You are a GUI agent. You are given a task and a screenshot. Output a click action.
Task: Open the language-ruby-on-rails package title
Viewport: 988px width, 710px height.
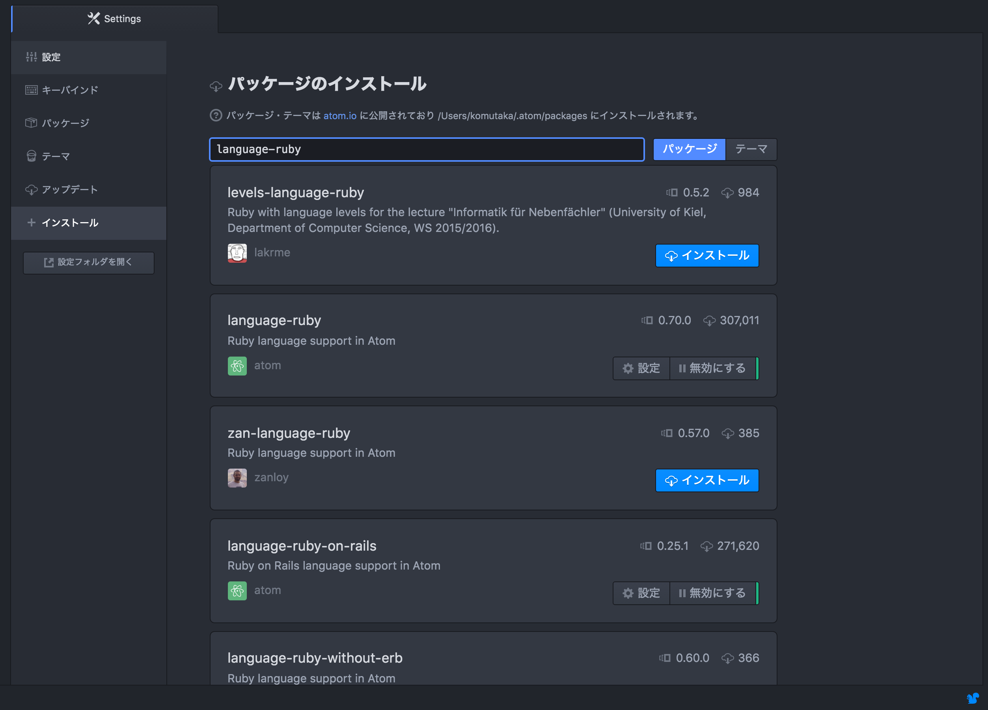point(302,546)
